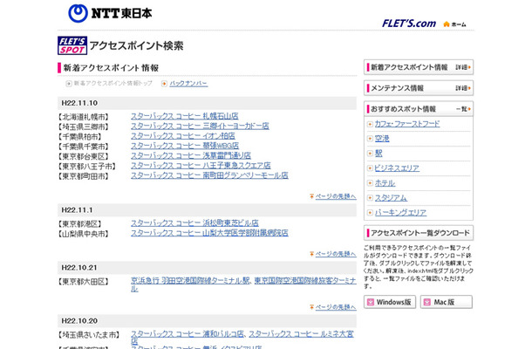Click the 【東京都大田区】 location label
This screenshot has height=349, width=532.
click(x=83, y=282)
